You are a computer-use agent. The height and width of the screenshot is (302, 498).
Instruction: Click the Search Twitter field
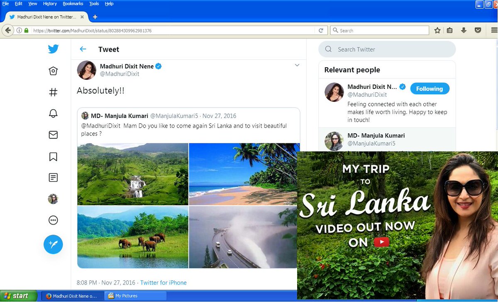387,49
